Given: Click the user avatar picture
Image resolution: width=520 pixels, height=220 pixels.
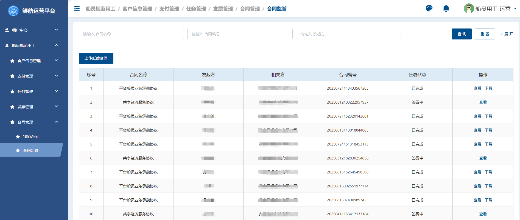Looking at the screenshot, I should pyautogui.click(x=468, y=8).
